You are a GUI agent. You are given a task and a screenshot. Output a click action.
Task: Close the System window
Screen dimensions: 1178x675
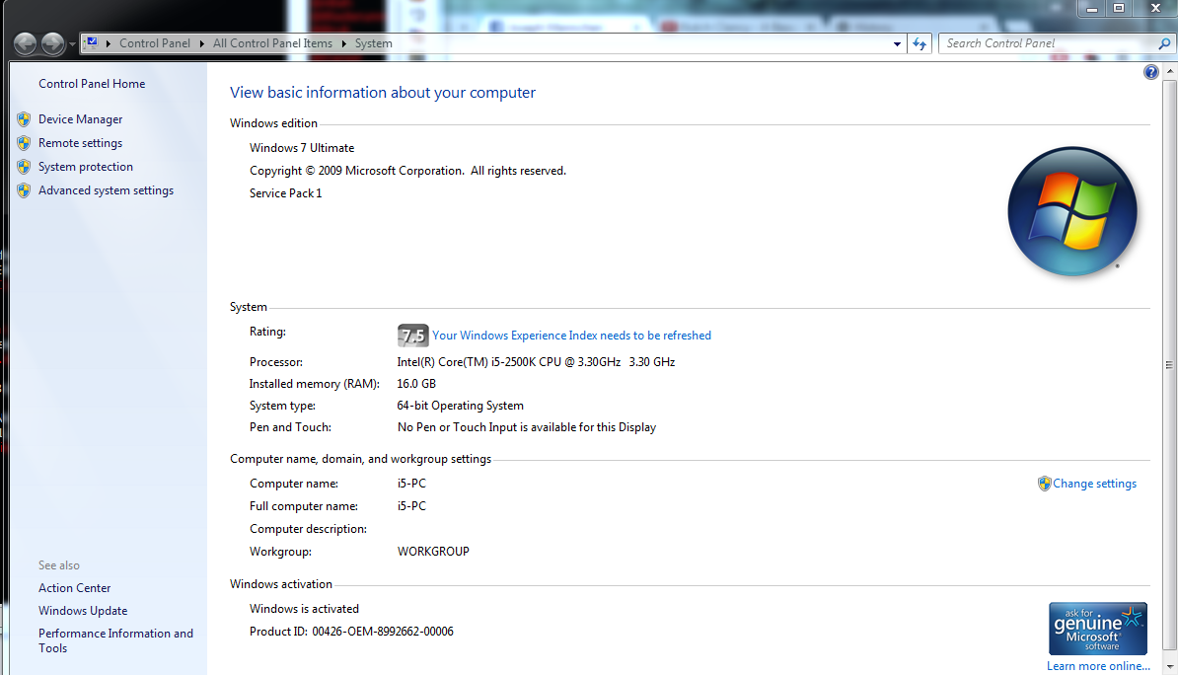click(x=1155, y=8)
